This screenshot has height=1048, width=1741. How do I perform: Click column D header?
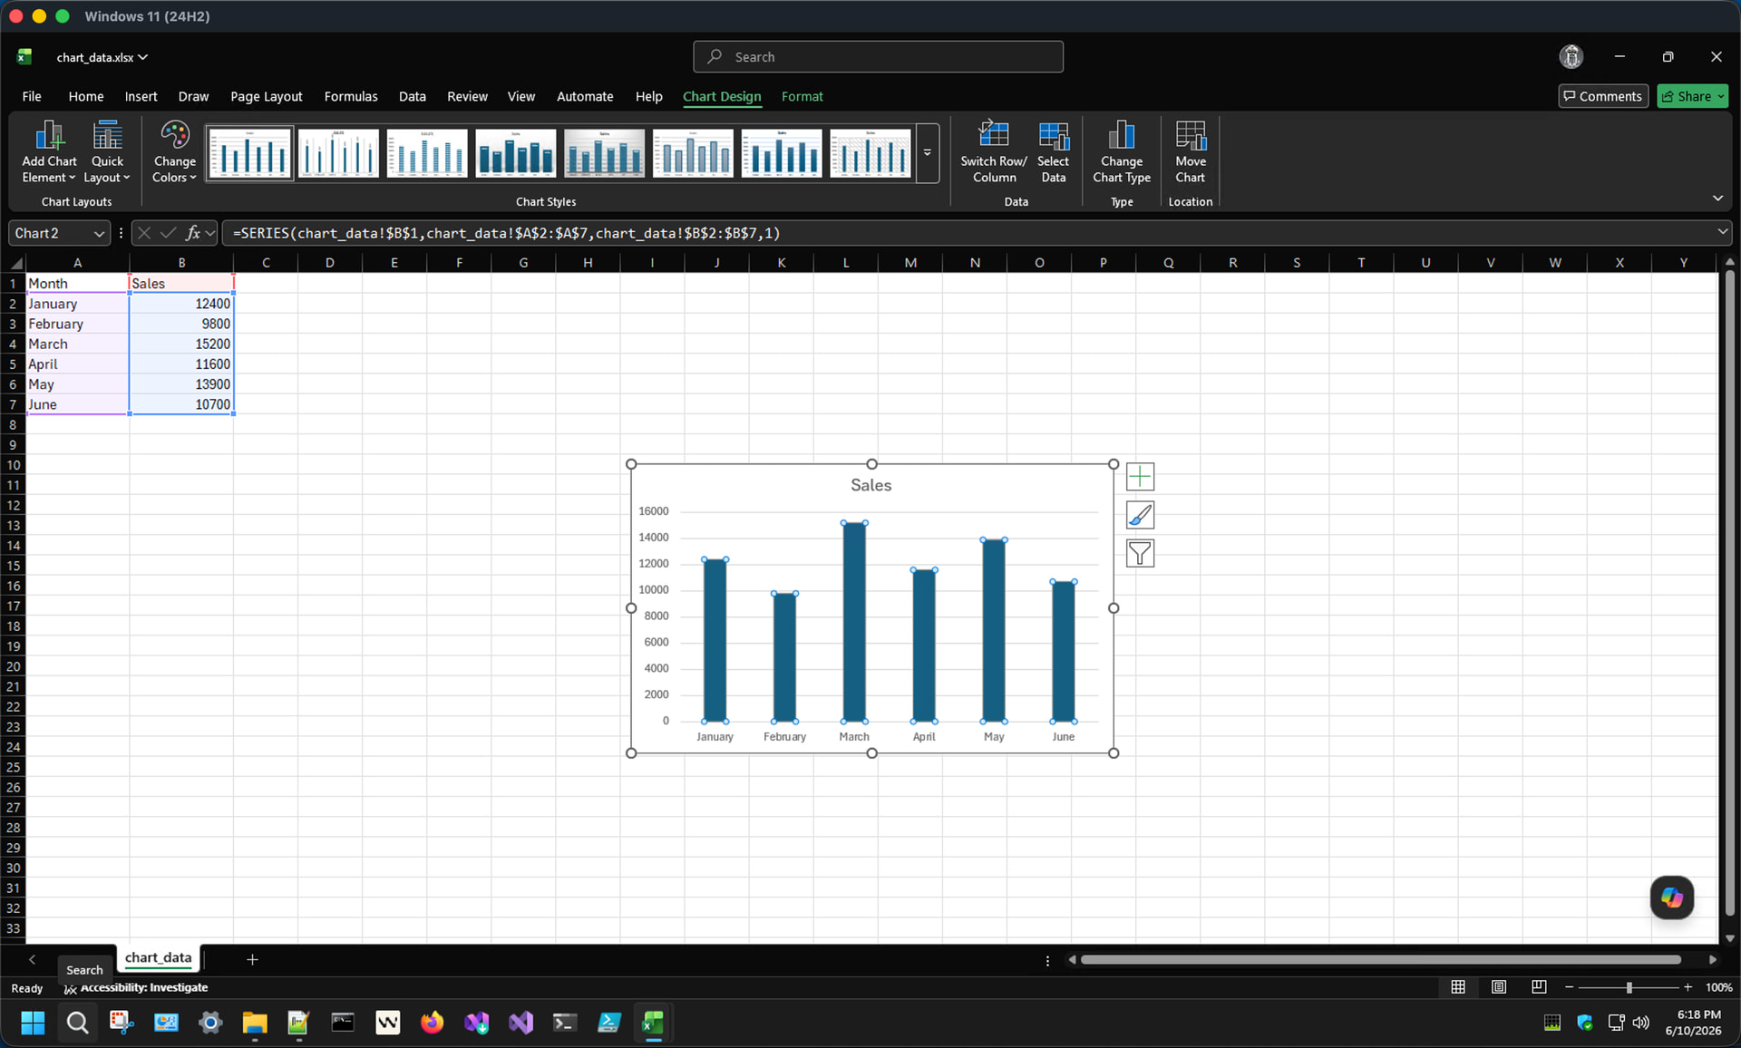click(329, 263)
